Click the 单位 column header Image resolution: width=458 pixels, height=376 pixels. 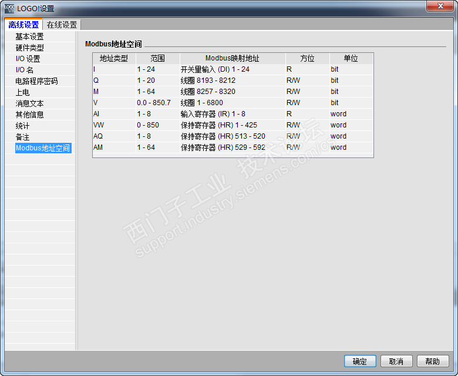click(351, 58)
